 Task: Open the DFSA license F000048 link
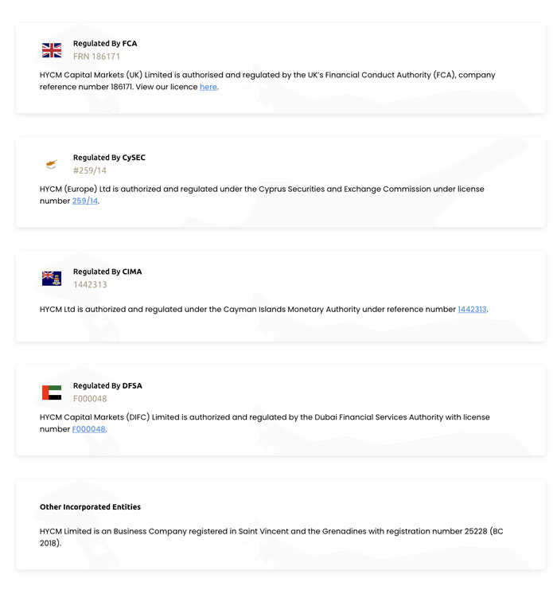click(x=89, y=429)
